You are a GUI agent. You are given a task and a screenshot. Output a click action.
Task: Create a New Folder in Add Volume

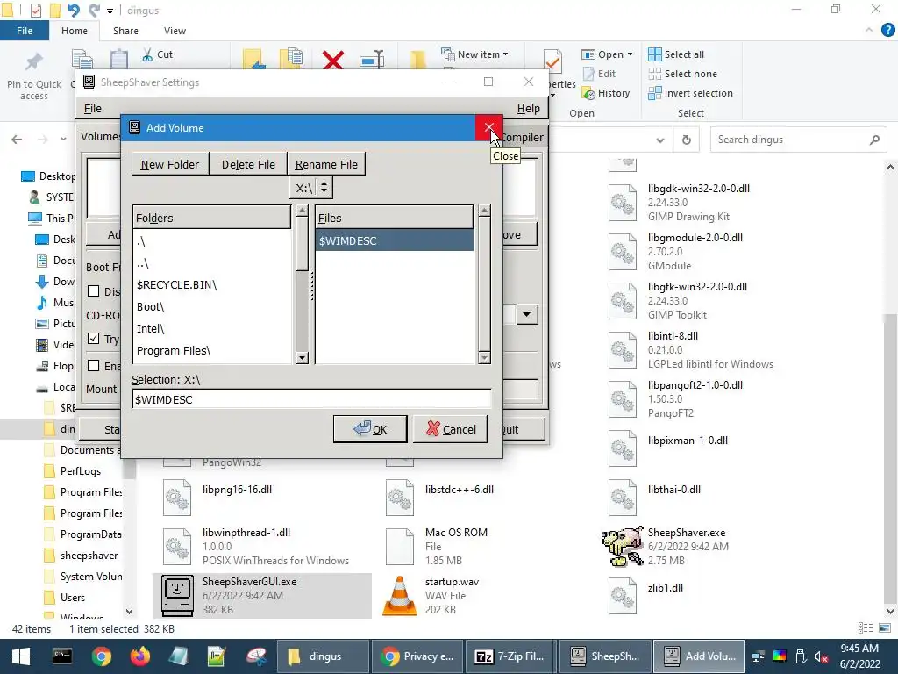[170, 164]
